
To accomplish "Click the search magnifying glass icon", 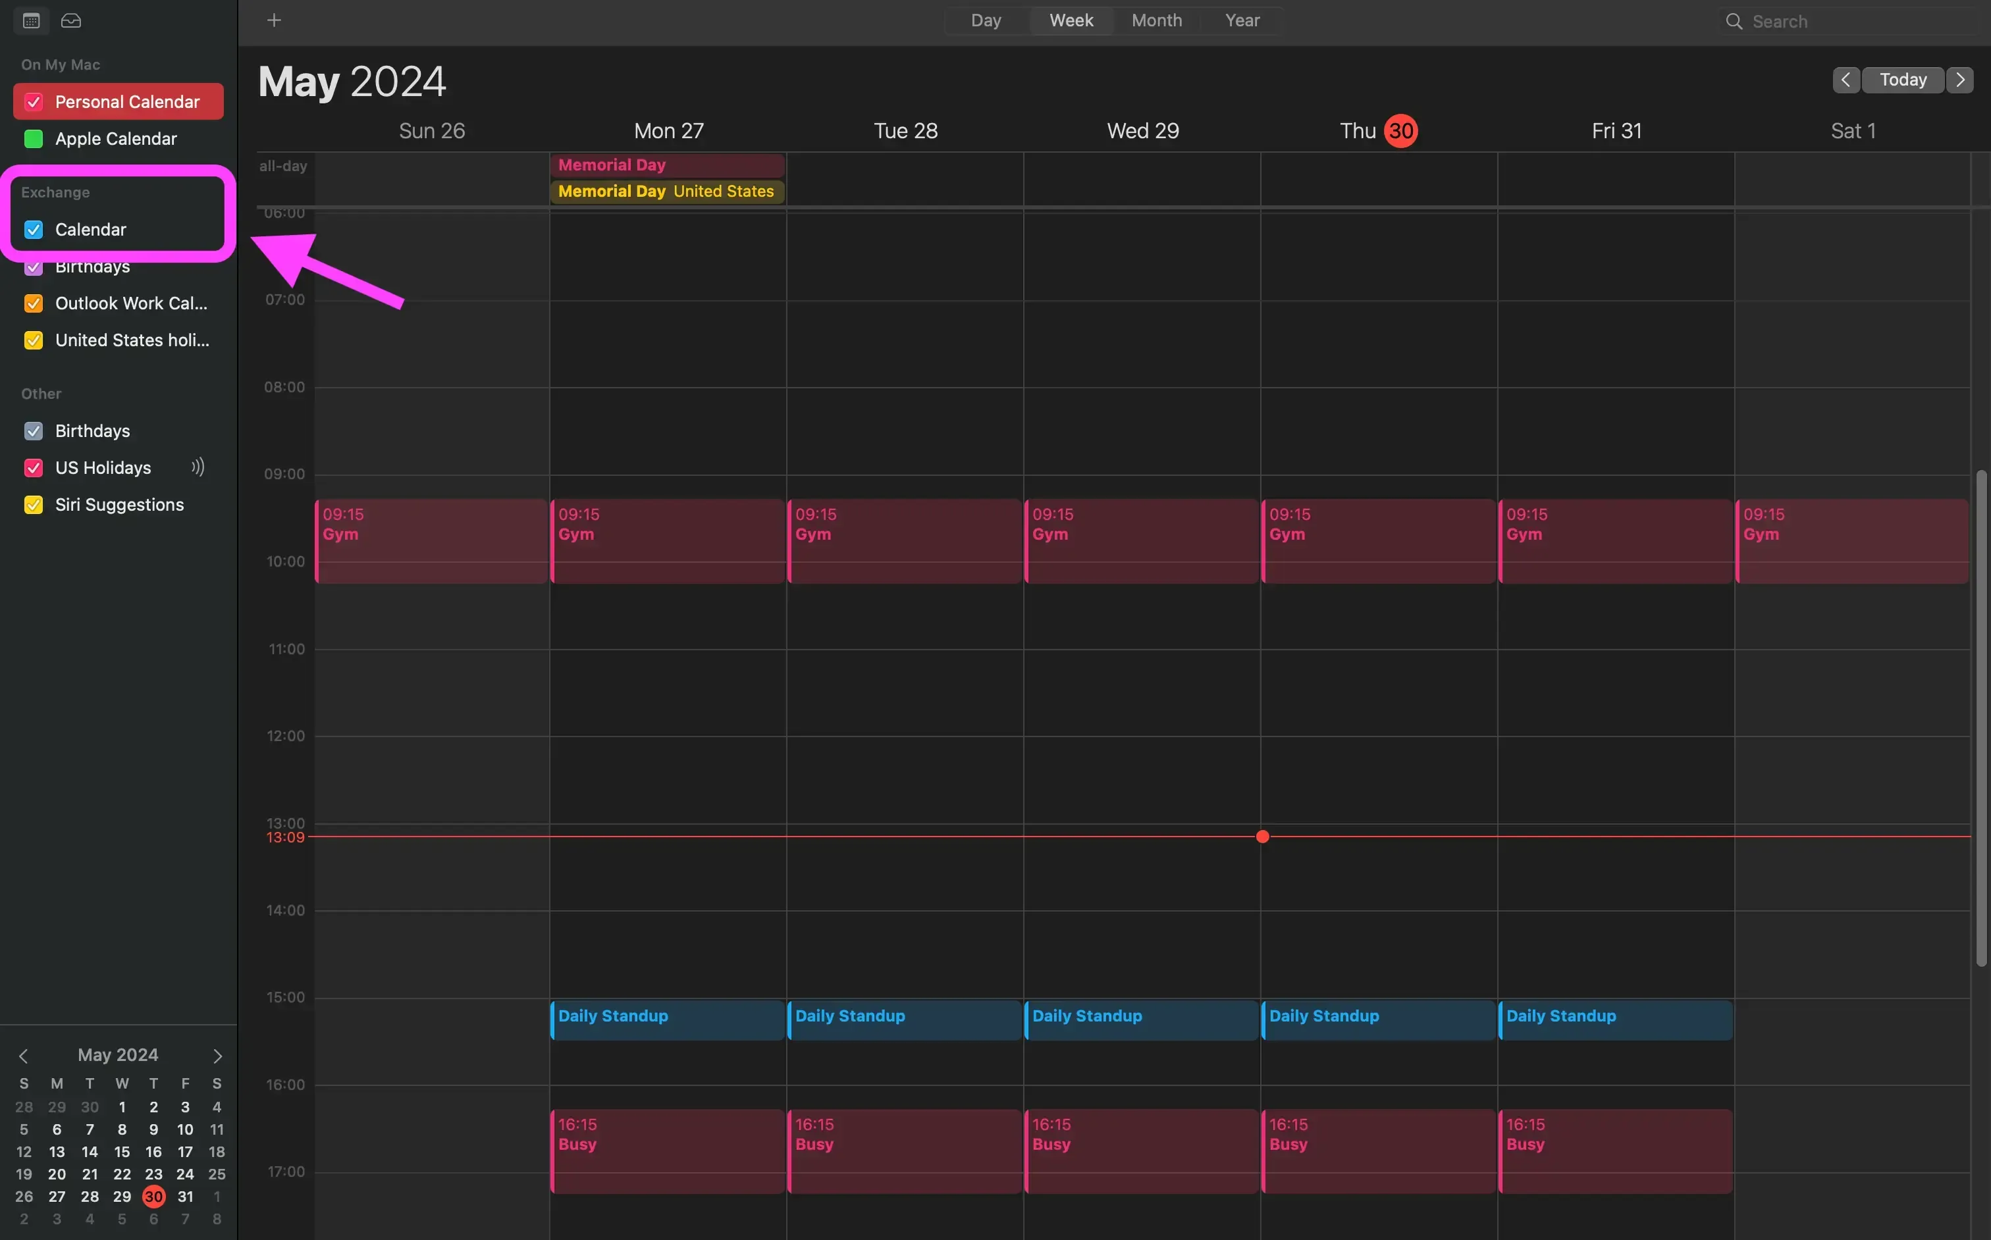I will (1734, 21).
